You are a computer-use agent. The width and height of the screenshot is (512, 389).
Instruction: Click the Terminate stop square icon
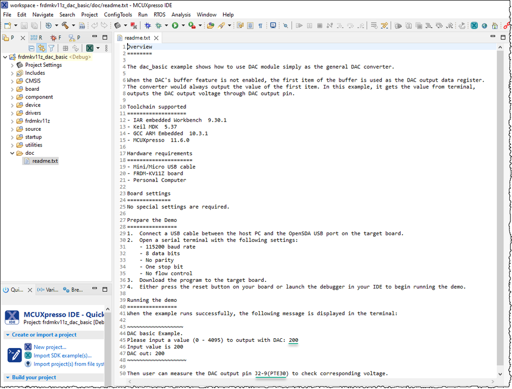click(320, 26)
